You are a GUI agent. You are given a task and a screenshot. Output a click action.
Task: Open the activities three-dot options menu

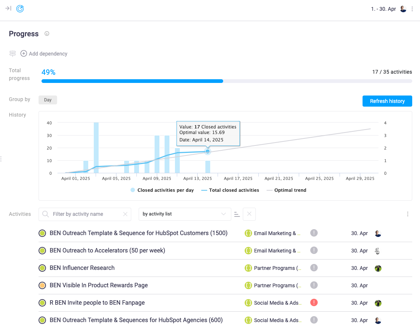(x=408, y=214)
